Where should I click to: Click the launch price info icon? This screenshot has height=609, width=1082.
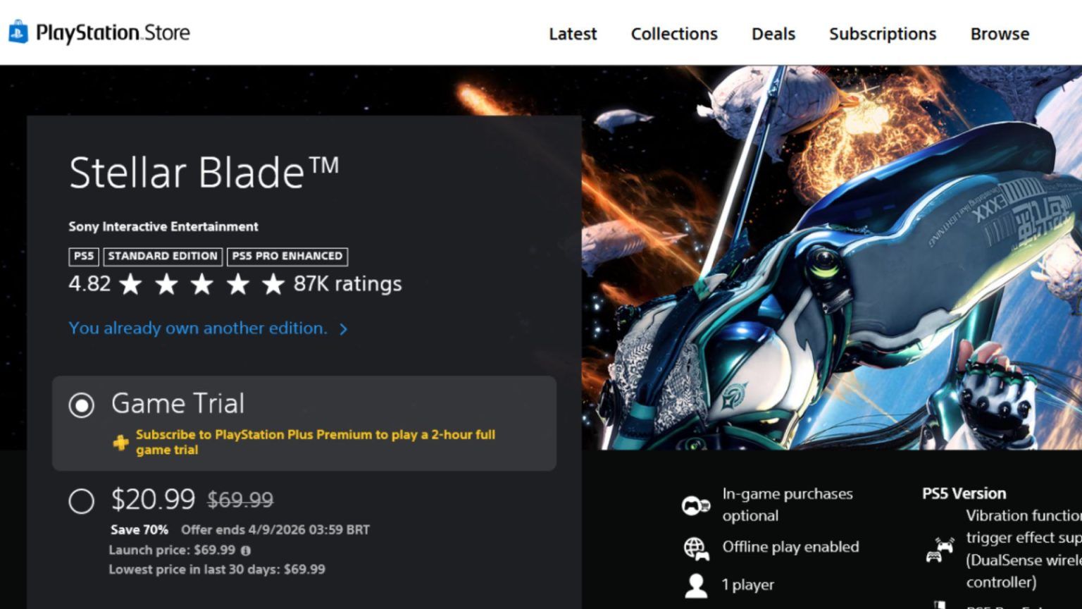246,550
